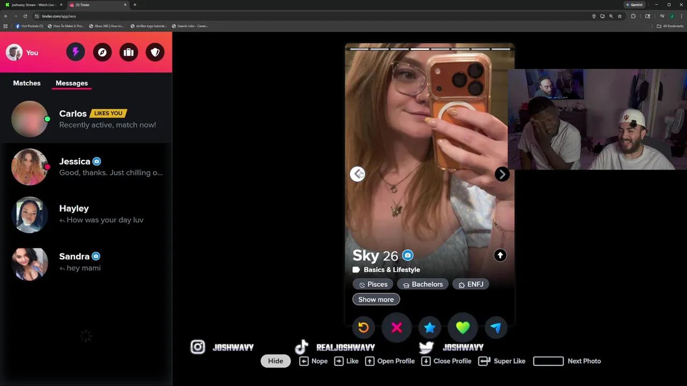The height and width of the screenshot is (386, 687).
Task: Open the briefcase Work Mode icon
Action: [129, 52]
